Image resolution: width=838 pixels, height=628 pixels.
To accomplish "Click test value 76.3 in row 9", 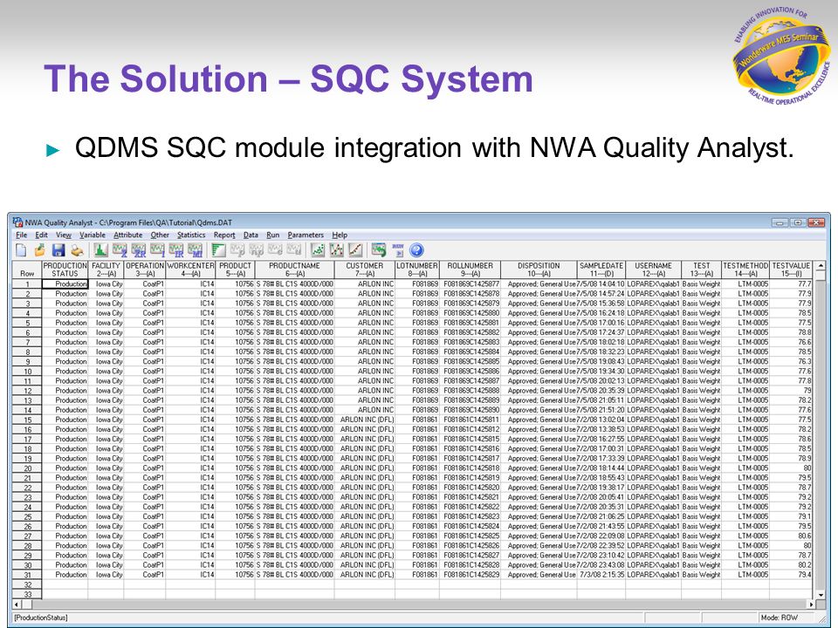I will 791,361.
